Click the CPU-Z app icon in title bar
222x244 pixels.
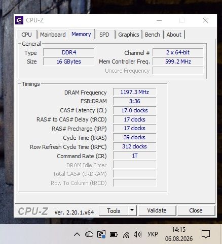click(19, 20)
